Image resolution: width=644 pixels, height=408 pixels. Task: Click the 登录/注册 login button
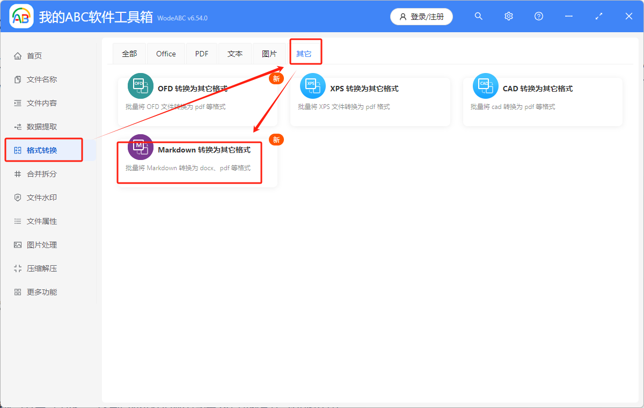click(x=421, y=17)
